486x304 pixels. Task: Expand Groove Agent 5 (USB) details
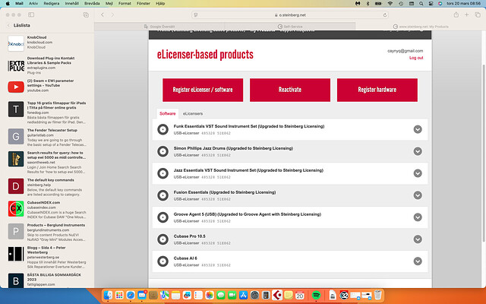click(418, 217)
